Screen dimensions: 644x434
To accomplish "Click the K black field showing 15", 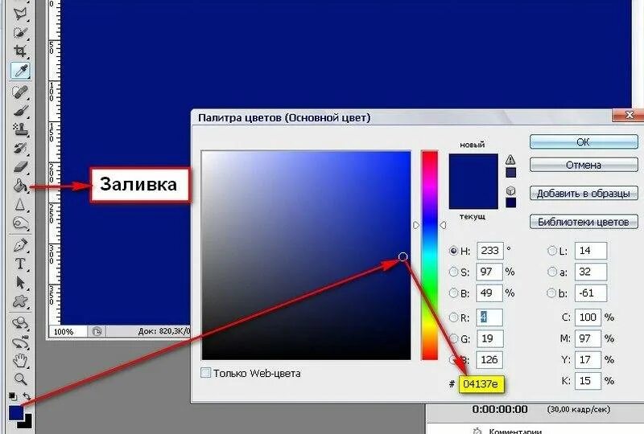I will point(588,381).
